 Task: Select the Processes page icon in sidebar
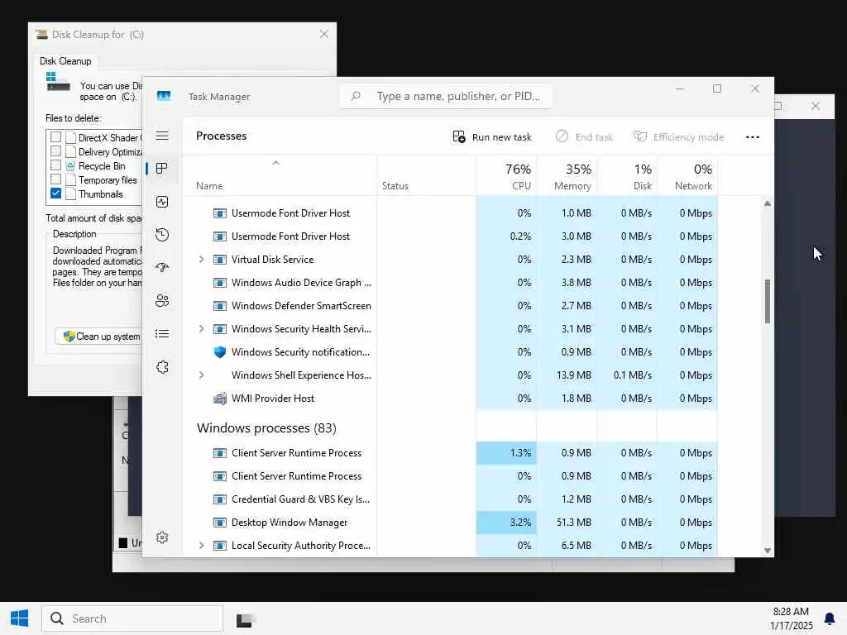tap(161, 169)
